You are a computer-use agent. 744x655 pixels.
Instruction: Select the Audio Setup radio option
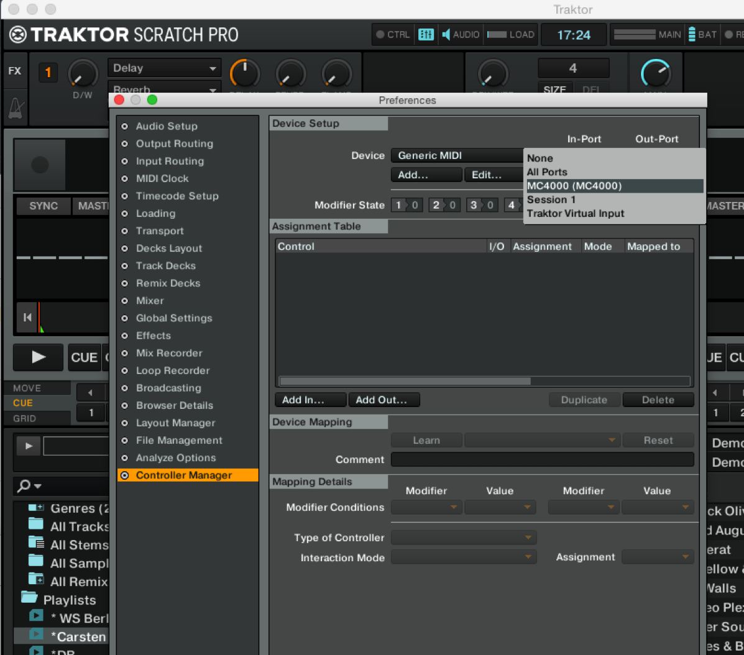(x=125, y=126)
